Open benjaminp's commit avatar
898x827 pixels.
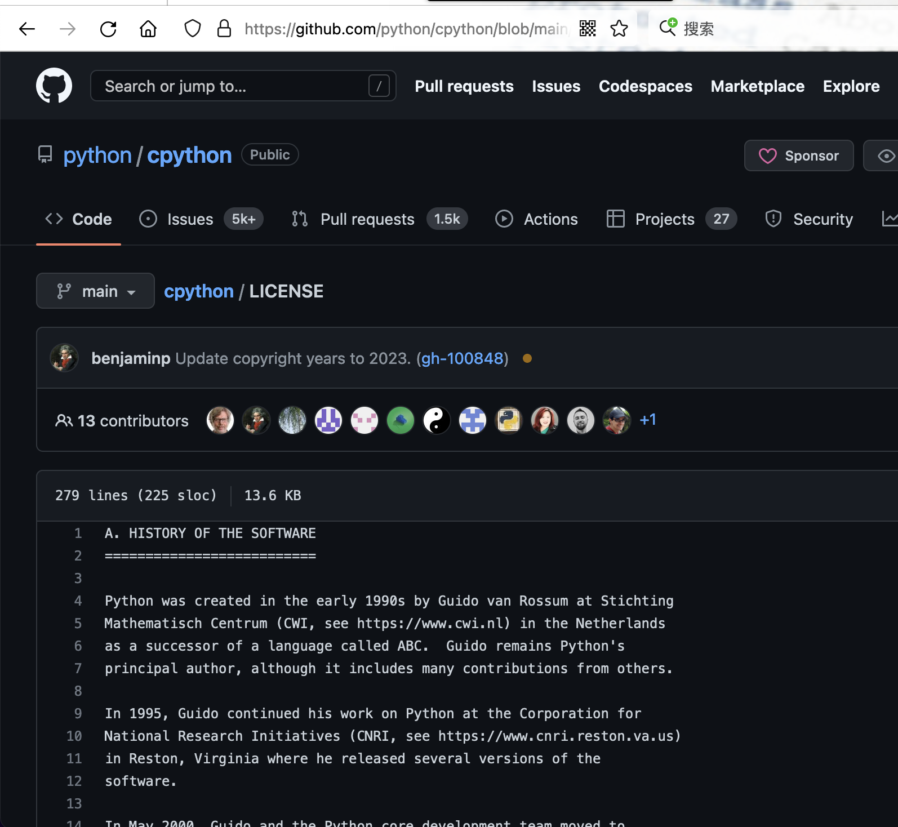pyautogui.click(x=64, y=358)
